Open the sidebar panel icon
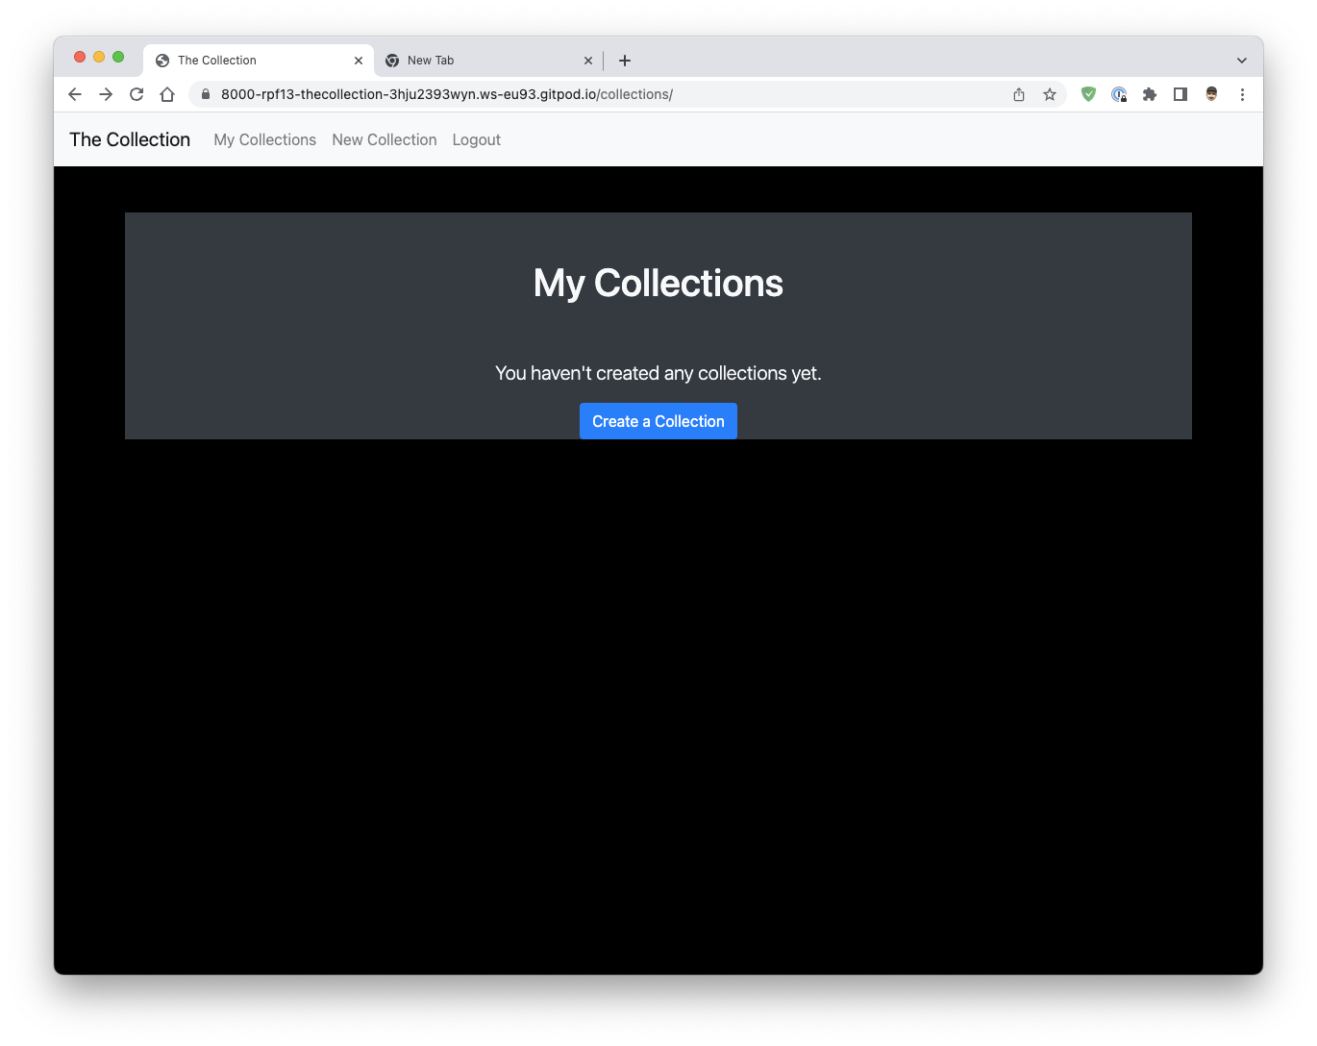Image resolution: width=1317 pixels, height=1046 pixels. click(1180, 94)
